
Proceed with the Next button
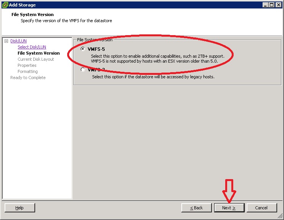[229, 208]
